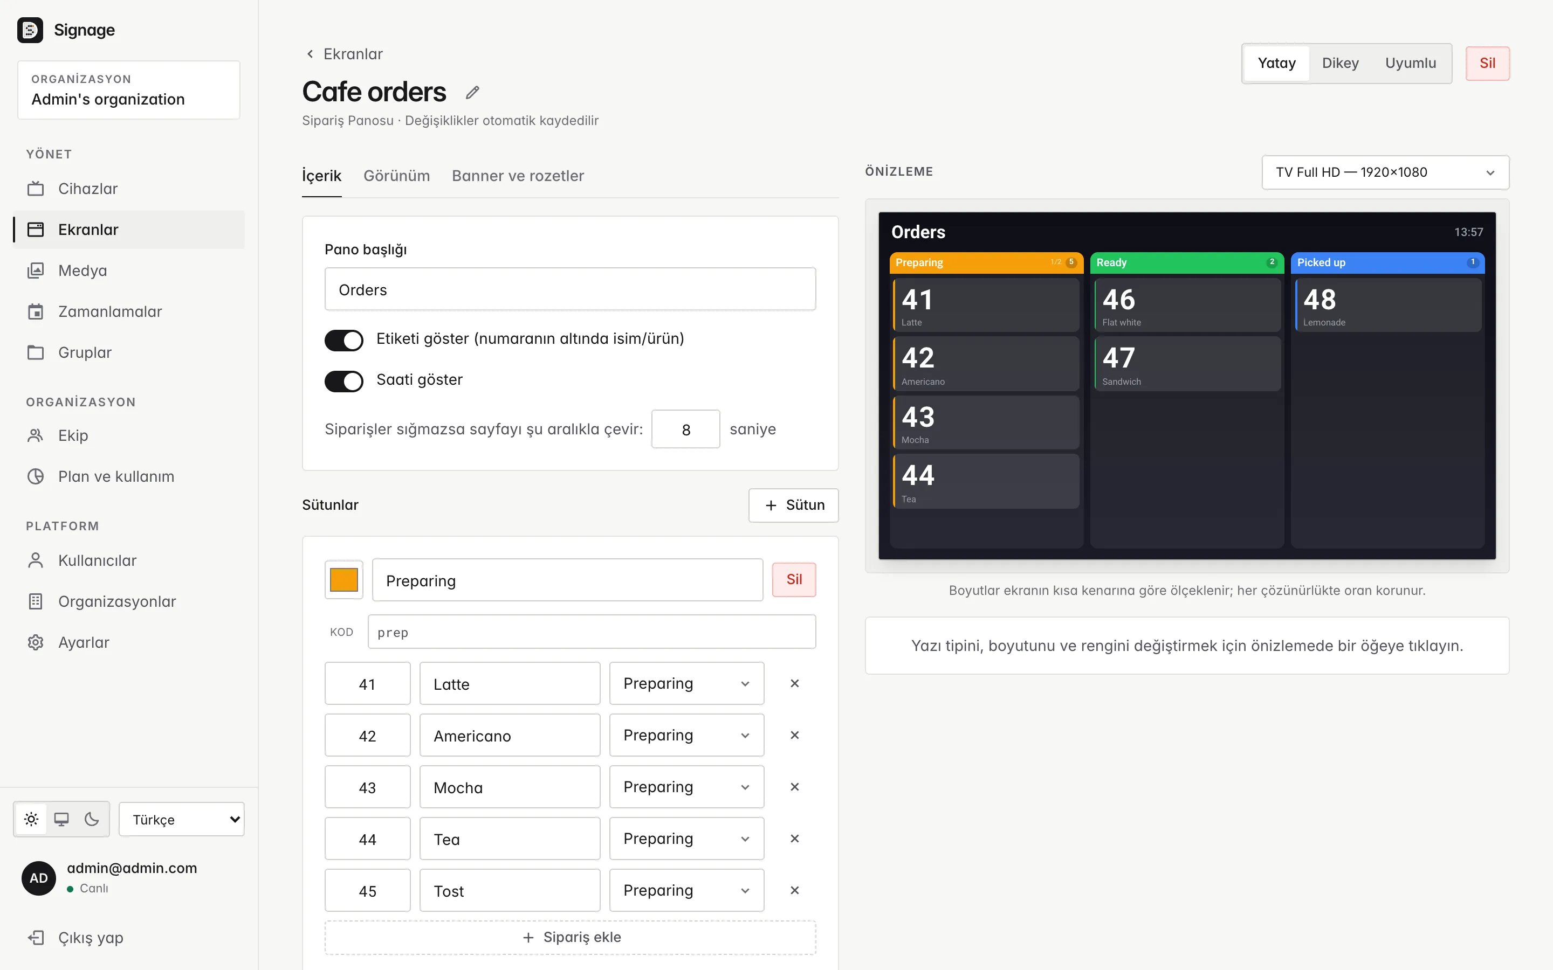This screenshot has width=1553, height=970.
Task: Go back via the Ekranlar breadcrumb link
Action: (344, 54)
